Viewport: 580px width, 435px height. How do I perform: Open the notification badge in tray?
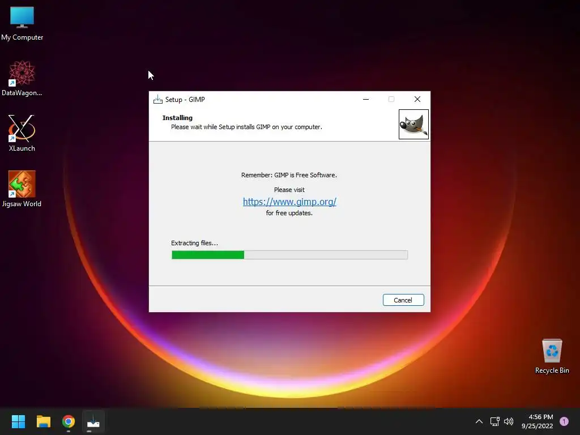coord(564,421)
